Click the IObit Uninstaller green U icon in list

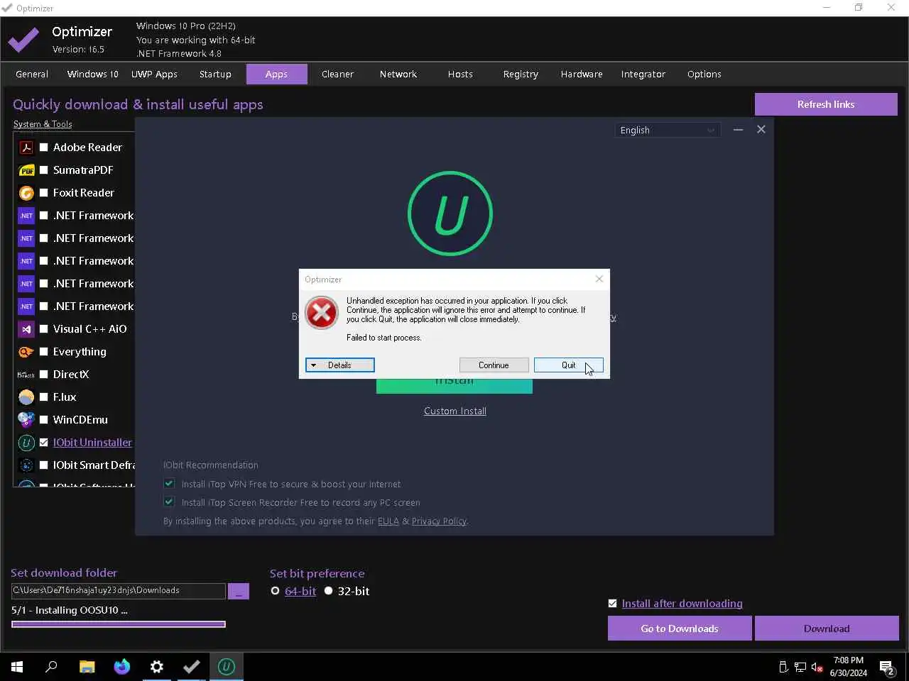coord(26,443)
